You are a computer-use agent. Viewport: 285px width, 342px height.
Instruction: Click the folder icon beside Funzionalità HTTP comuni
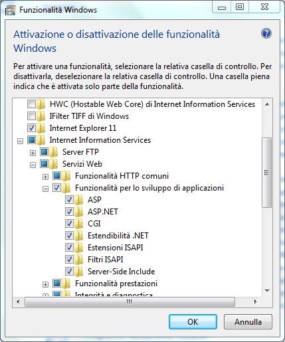point(66,176)
